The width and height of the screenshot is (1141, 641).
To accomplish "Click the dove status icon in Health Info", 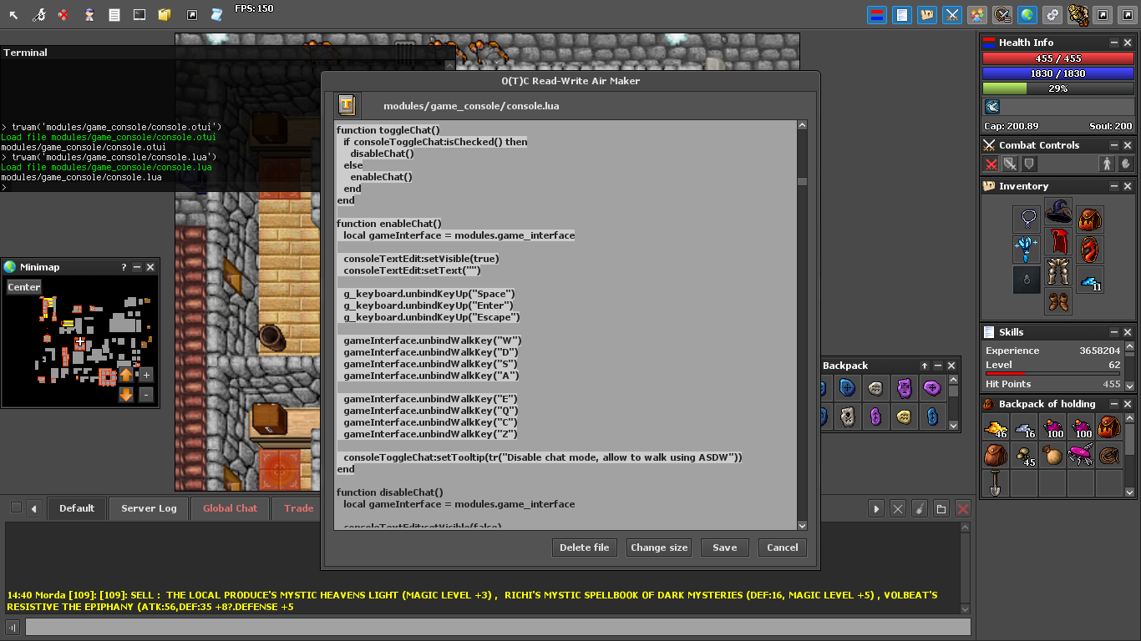I will (992, 107).
